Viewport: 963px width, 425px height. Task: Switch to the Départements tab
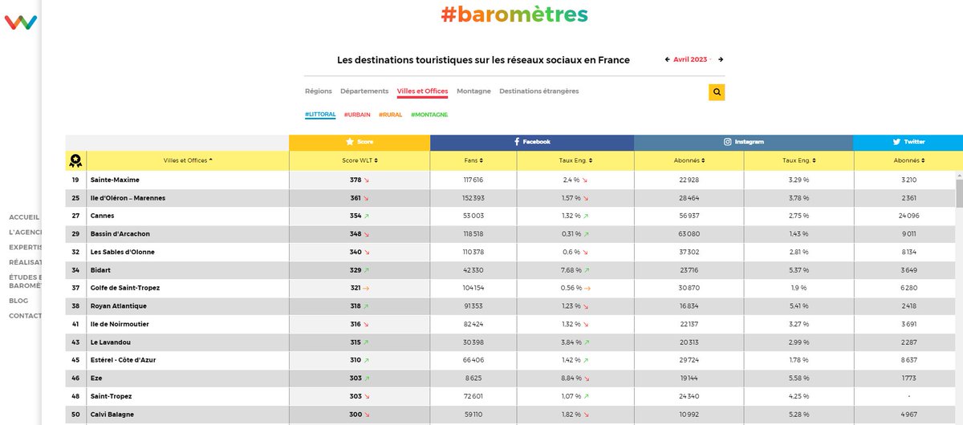(364, 91)
